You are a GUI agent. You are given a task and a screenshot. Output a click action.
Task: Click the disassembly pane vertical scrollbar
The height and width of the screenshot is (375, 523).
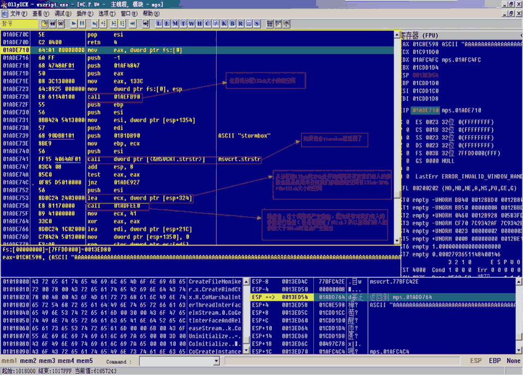click(x=397, y=136)
